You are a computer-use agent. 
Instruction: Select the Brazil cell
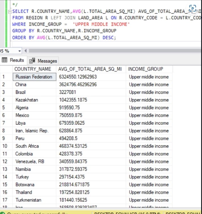pos(34,92)
